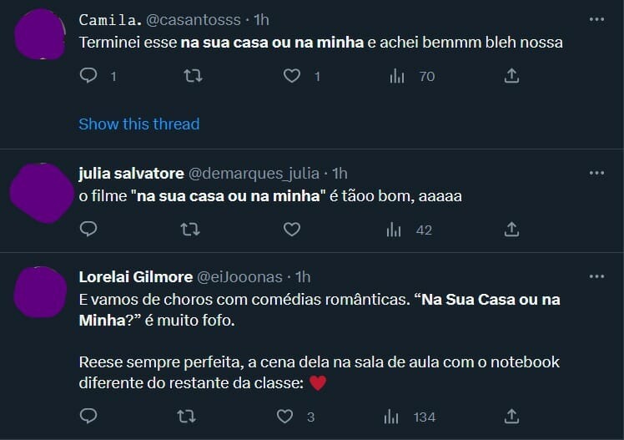Like julia salvatore's tweet

[292, 229]
